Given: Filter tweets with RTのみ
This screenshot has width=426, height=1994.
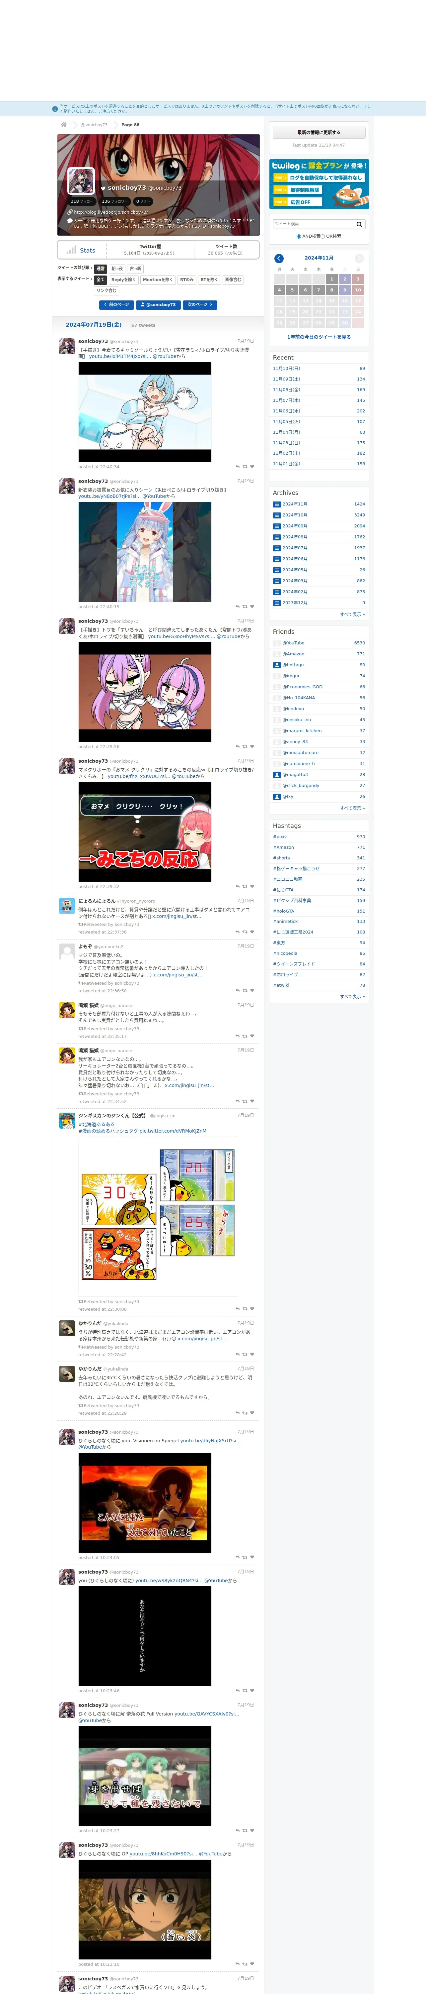Looking at the screenshot, I should (x=187, y=279).
